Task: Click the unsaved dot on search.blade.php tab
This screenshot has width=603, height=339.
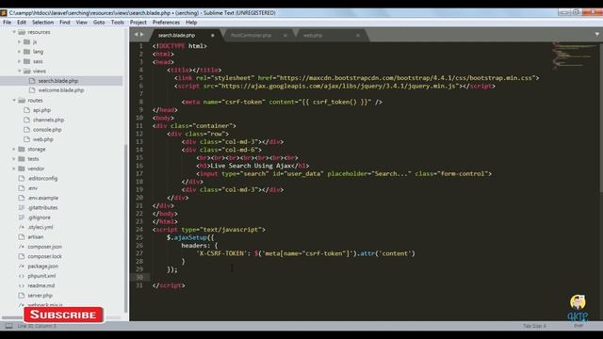Action: [212, 35]
